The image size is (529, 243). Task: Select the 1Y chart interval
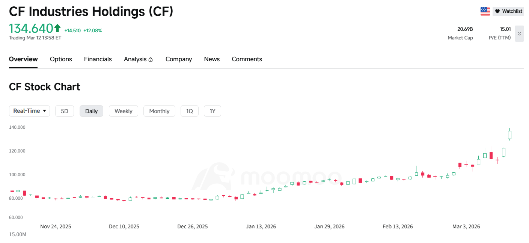click(x=213, y=111)
